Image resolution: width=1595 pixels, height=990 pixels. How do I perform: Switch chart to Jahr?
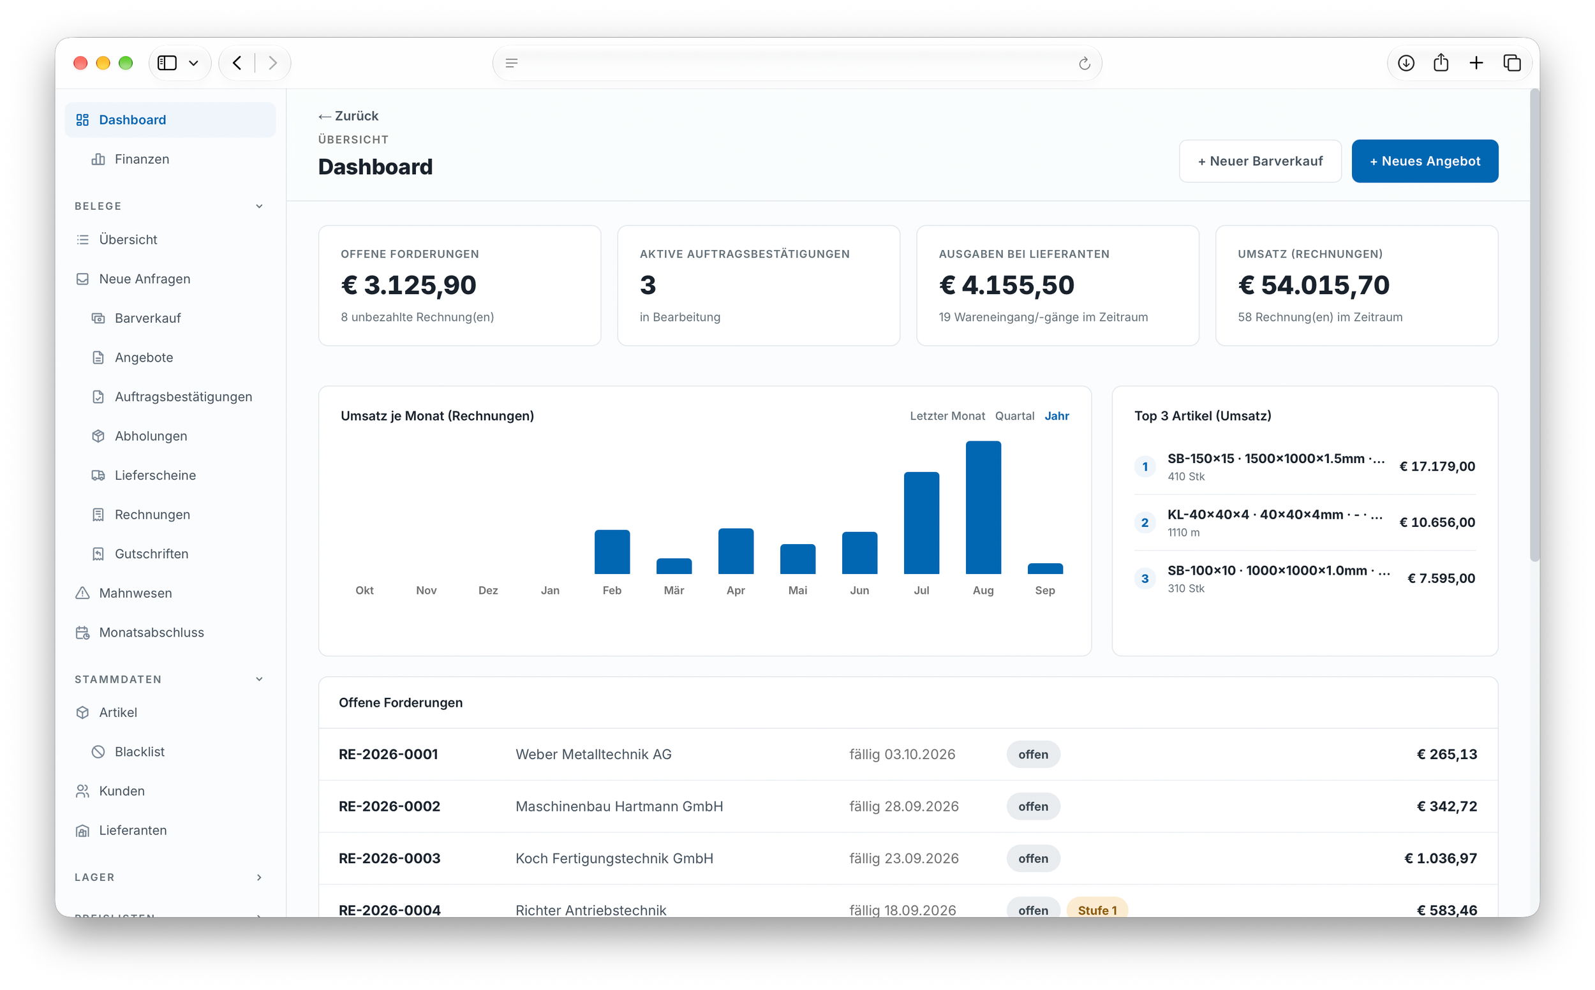1056,416
